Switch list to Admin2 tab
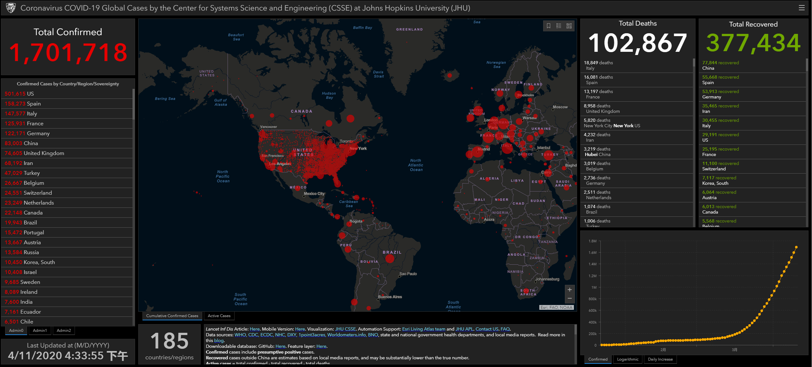The image size is (812, 367). pyautogui.click(x=64, y=331)
